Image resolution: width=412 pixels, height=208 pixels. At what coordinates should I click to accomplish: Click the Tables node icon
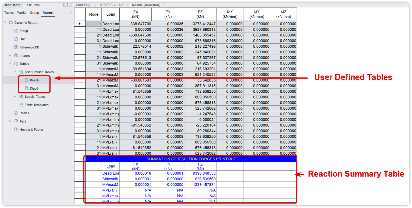16,64
